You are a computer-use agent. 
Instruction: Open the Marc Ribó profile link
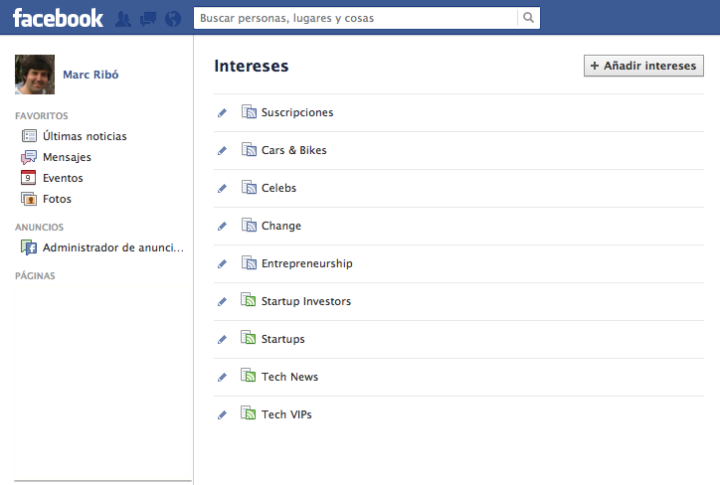(90, 75)
